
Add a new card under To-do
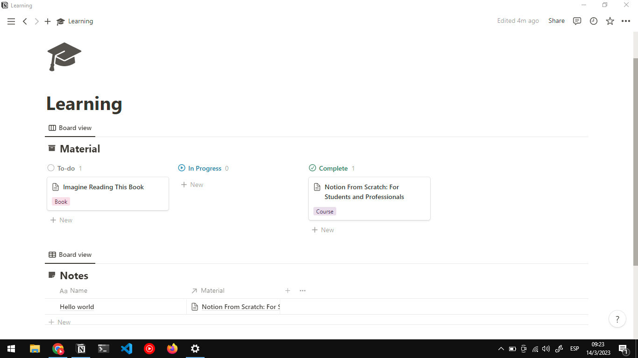click(x=61, y=220)
